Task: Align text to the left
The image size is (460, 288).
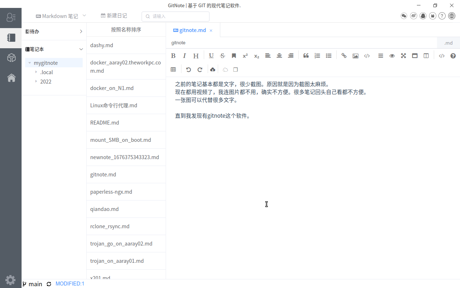Action: pyautogui.click(x=268, y=56)
